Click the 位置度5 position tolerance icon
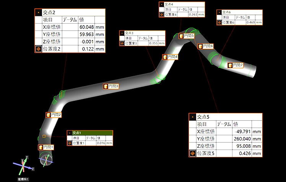This screenshot has height=182, width=286. (193, 154)
